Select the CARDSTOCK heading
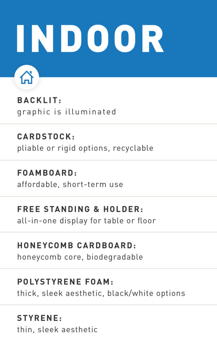The width and height of the screenshot is (217, 346). pyautogui.click(x=46, y=137)
